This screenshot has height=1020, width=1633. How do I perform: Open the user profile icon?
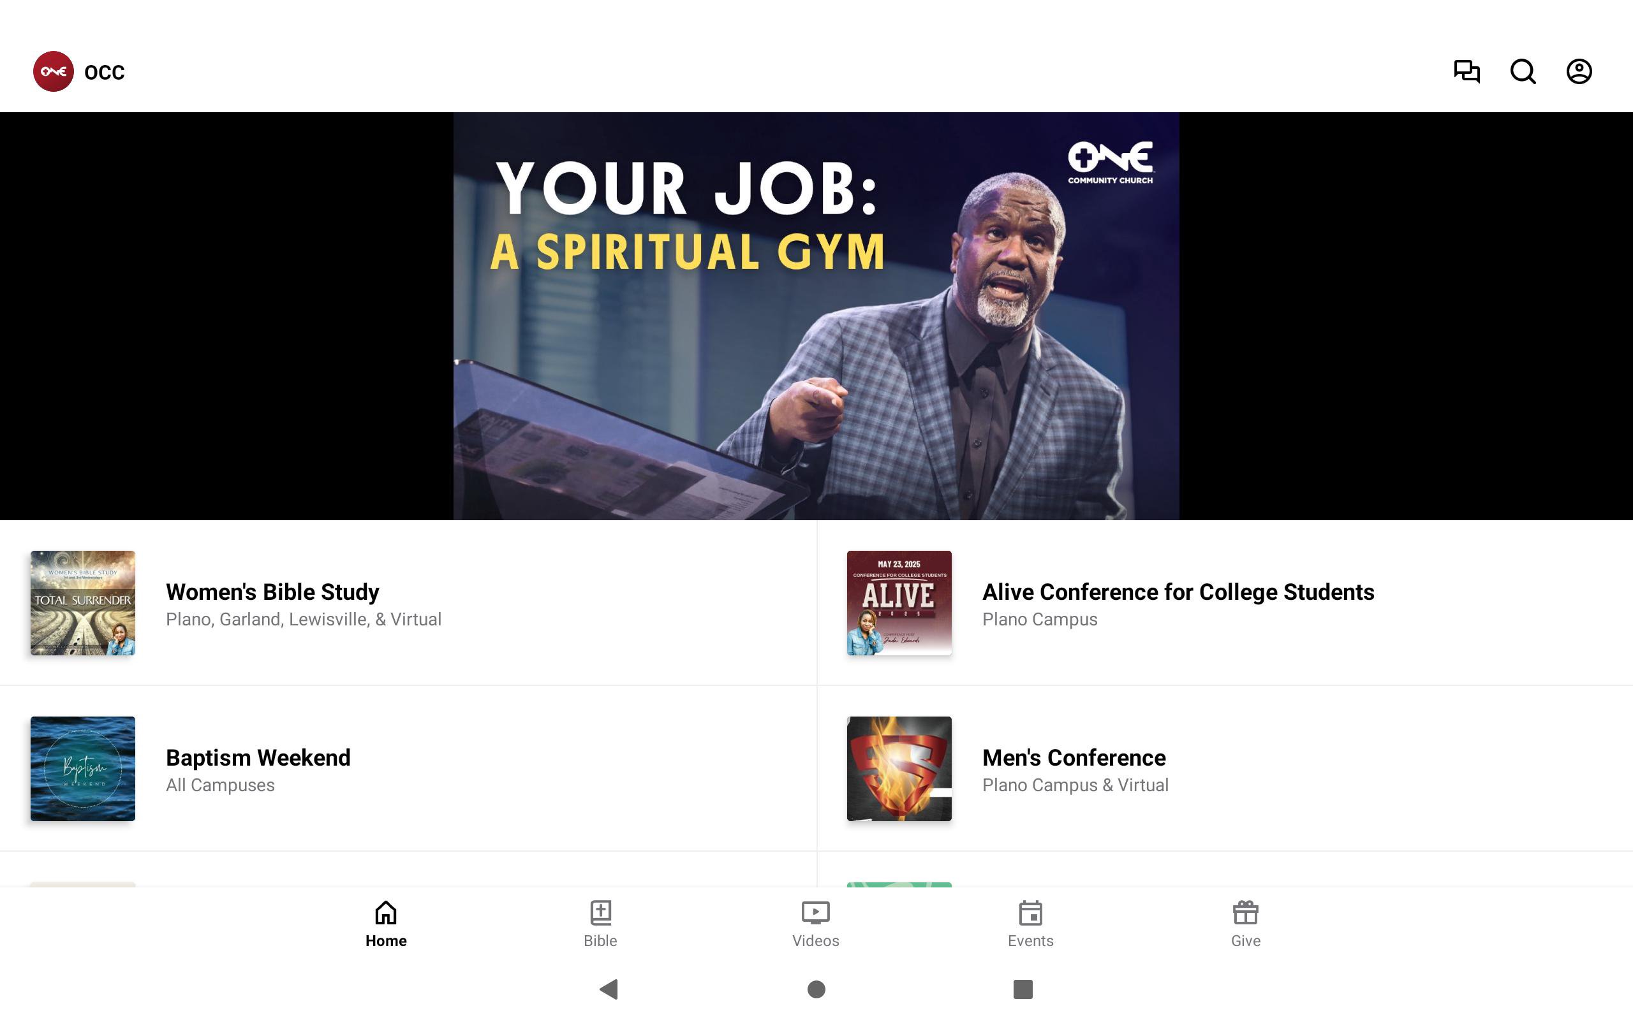[1579, 71]
